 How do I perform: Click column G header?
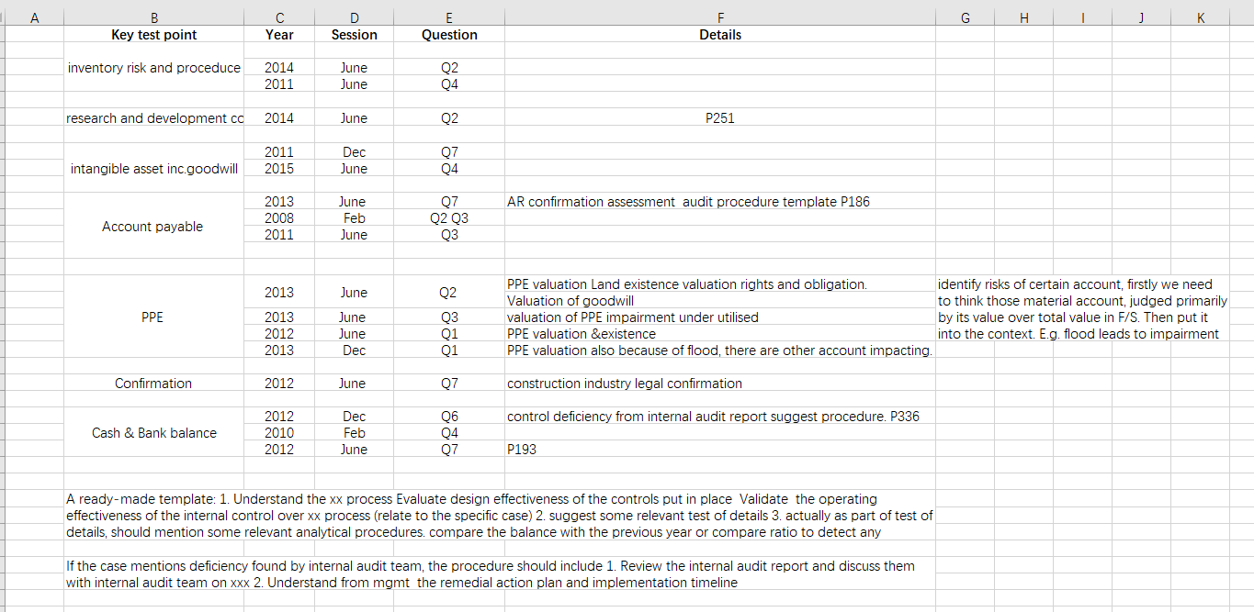(x=965, y=17)
